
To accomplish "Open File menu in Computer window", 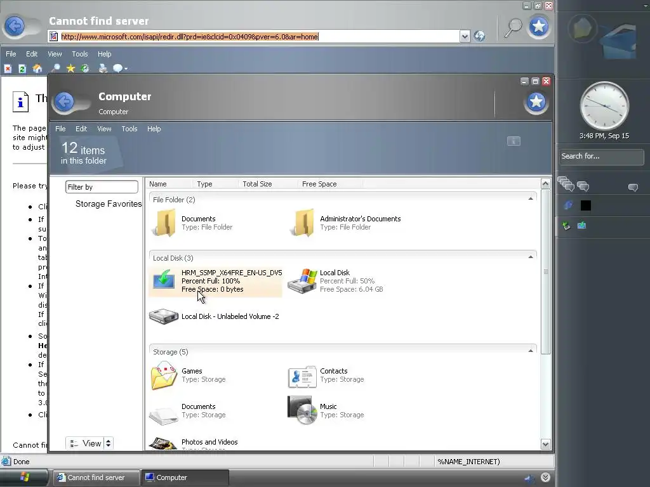I will [x=60, y=129].
